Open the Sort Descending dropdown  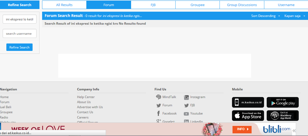(x=266, y=16)
